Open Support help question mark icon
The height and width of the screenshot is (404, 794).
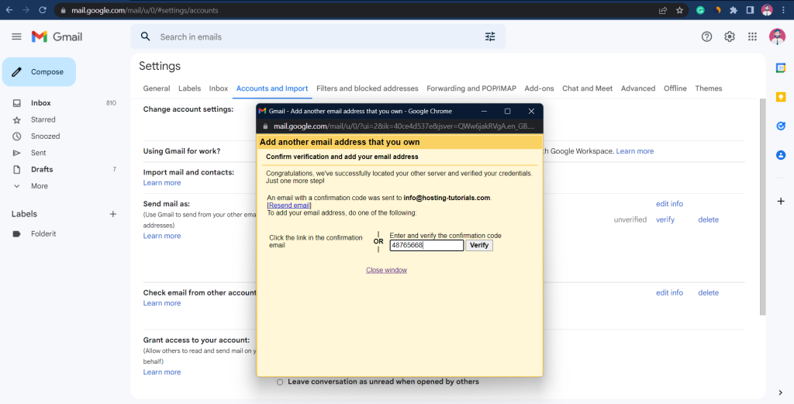pyautogui.click(x=706, y=36)
